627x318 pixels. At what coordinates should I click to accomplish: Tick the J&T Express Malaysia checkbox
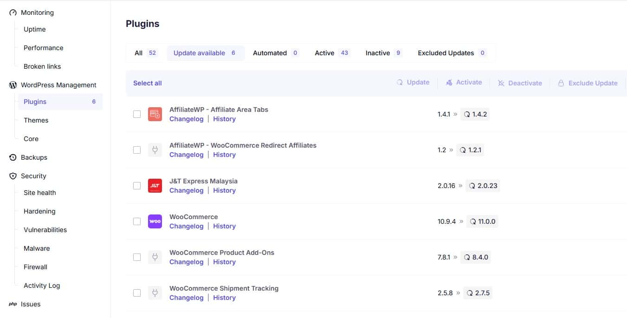(x=137, y=186)
